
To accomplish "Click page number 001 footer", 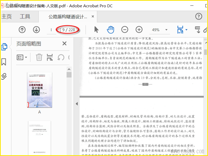I will click(x=145, y=84).
